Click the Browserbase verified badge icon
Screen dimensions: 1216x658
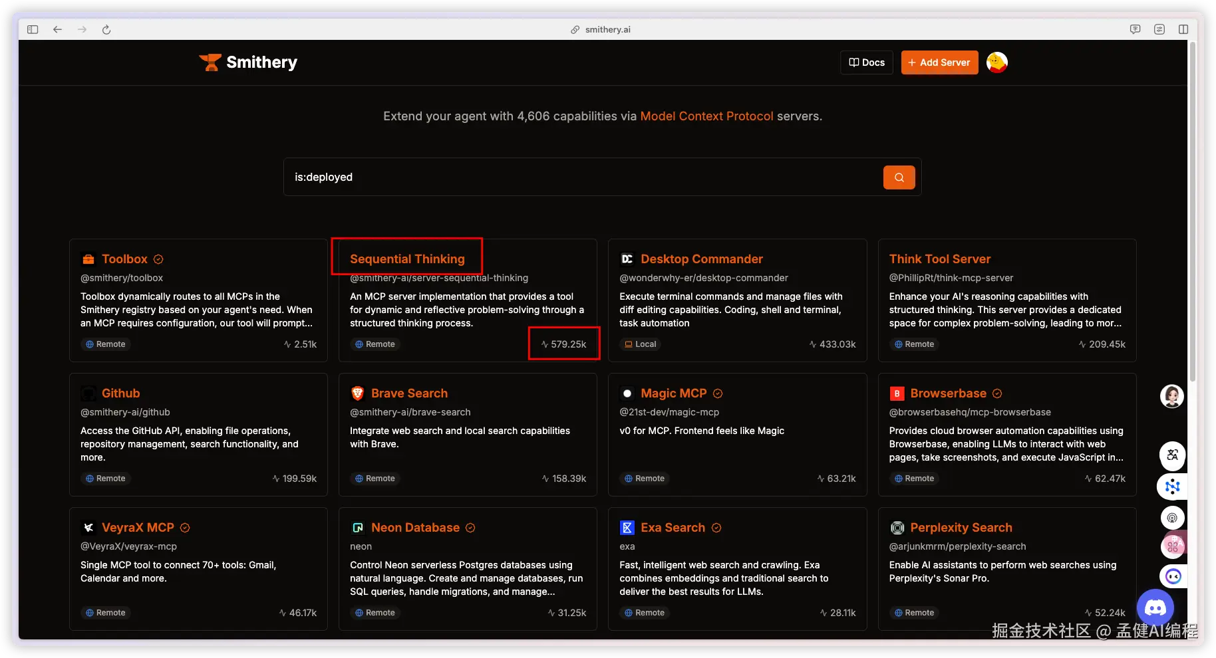click(997, 393)
